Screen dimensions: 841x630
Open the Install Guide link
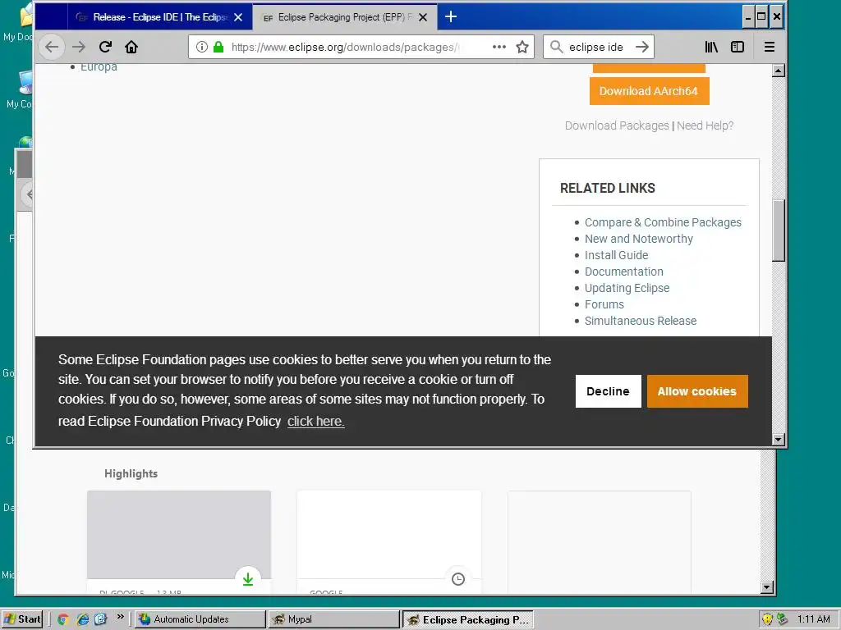(616, 255)
